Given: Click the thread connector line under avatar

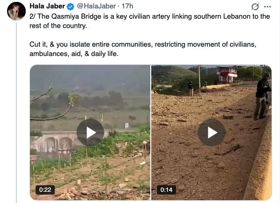Looking at the screenshot, I should point(16,112).
